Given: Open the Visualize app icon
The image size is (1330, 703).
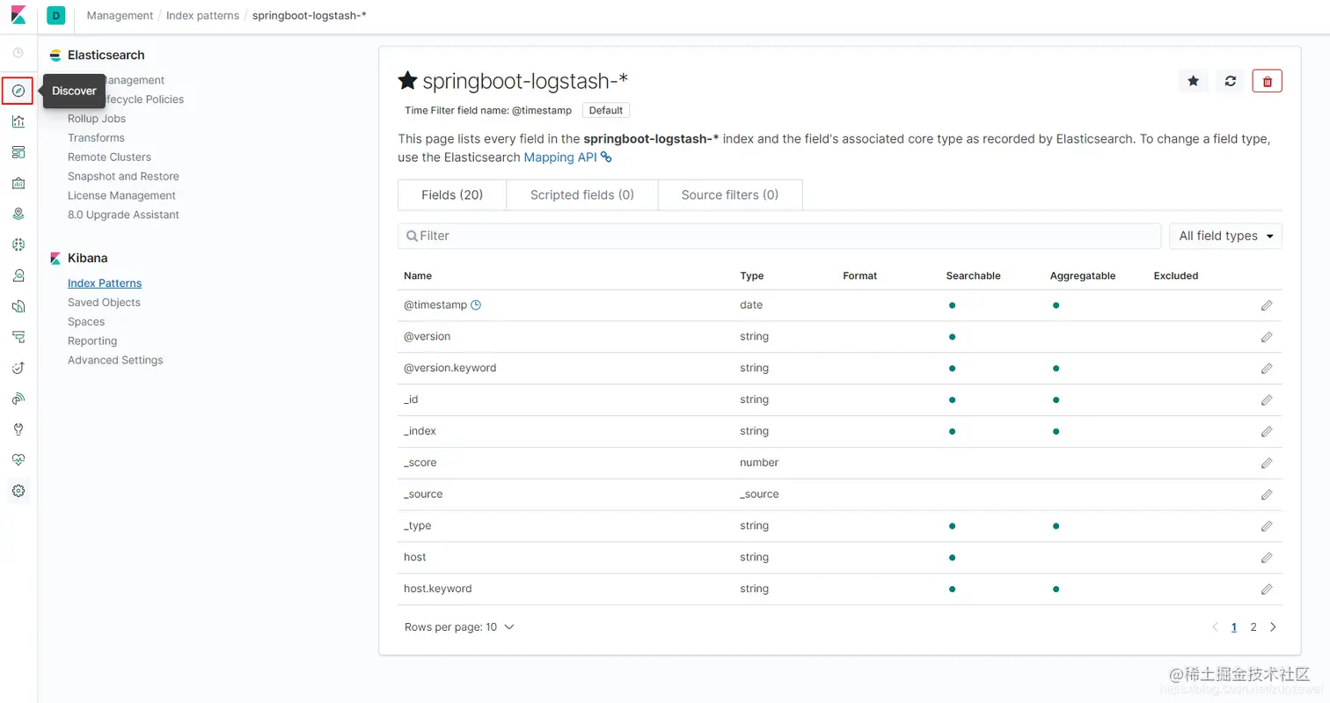Looking at the screenshot, I should click(18, 121).
